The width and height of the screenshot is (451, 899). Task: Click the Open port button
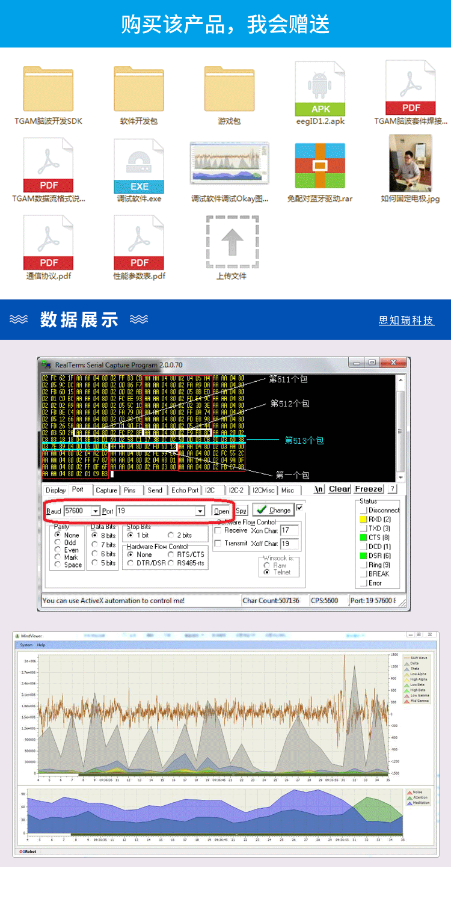pos(221,511)
